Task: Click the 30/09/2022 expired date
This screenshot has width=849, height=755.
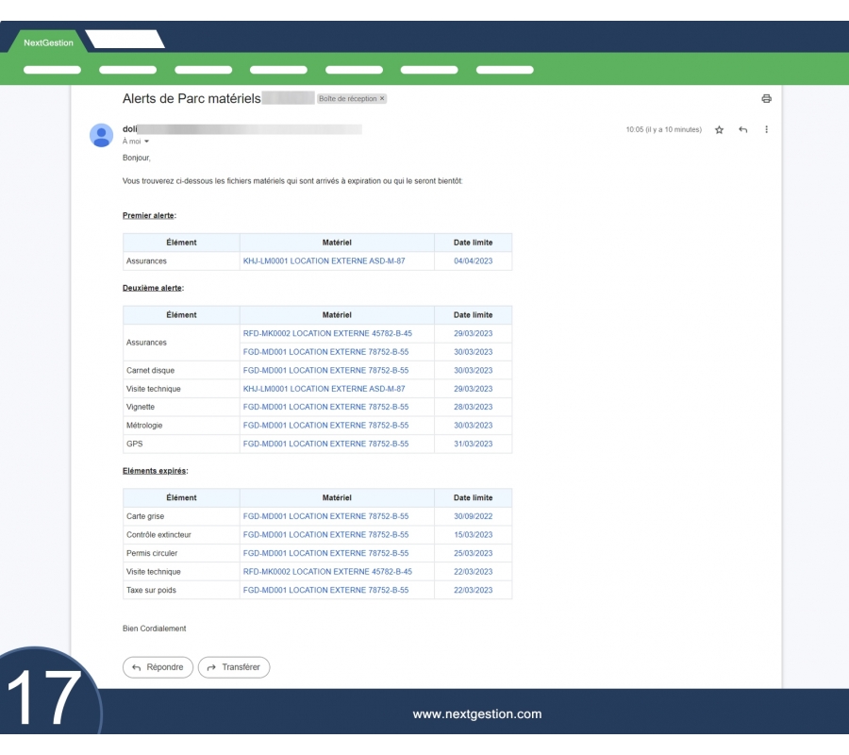Action: coord(473,516)
